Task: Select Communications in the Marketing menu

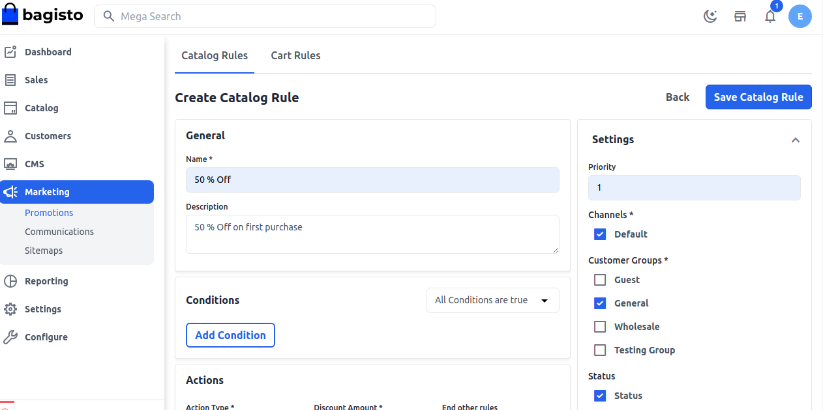Action: [59, 231]
